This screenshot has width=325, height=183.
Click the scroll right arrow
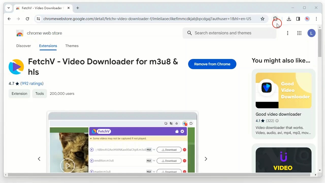pos(316,175)
